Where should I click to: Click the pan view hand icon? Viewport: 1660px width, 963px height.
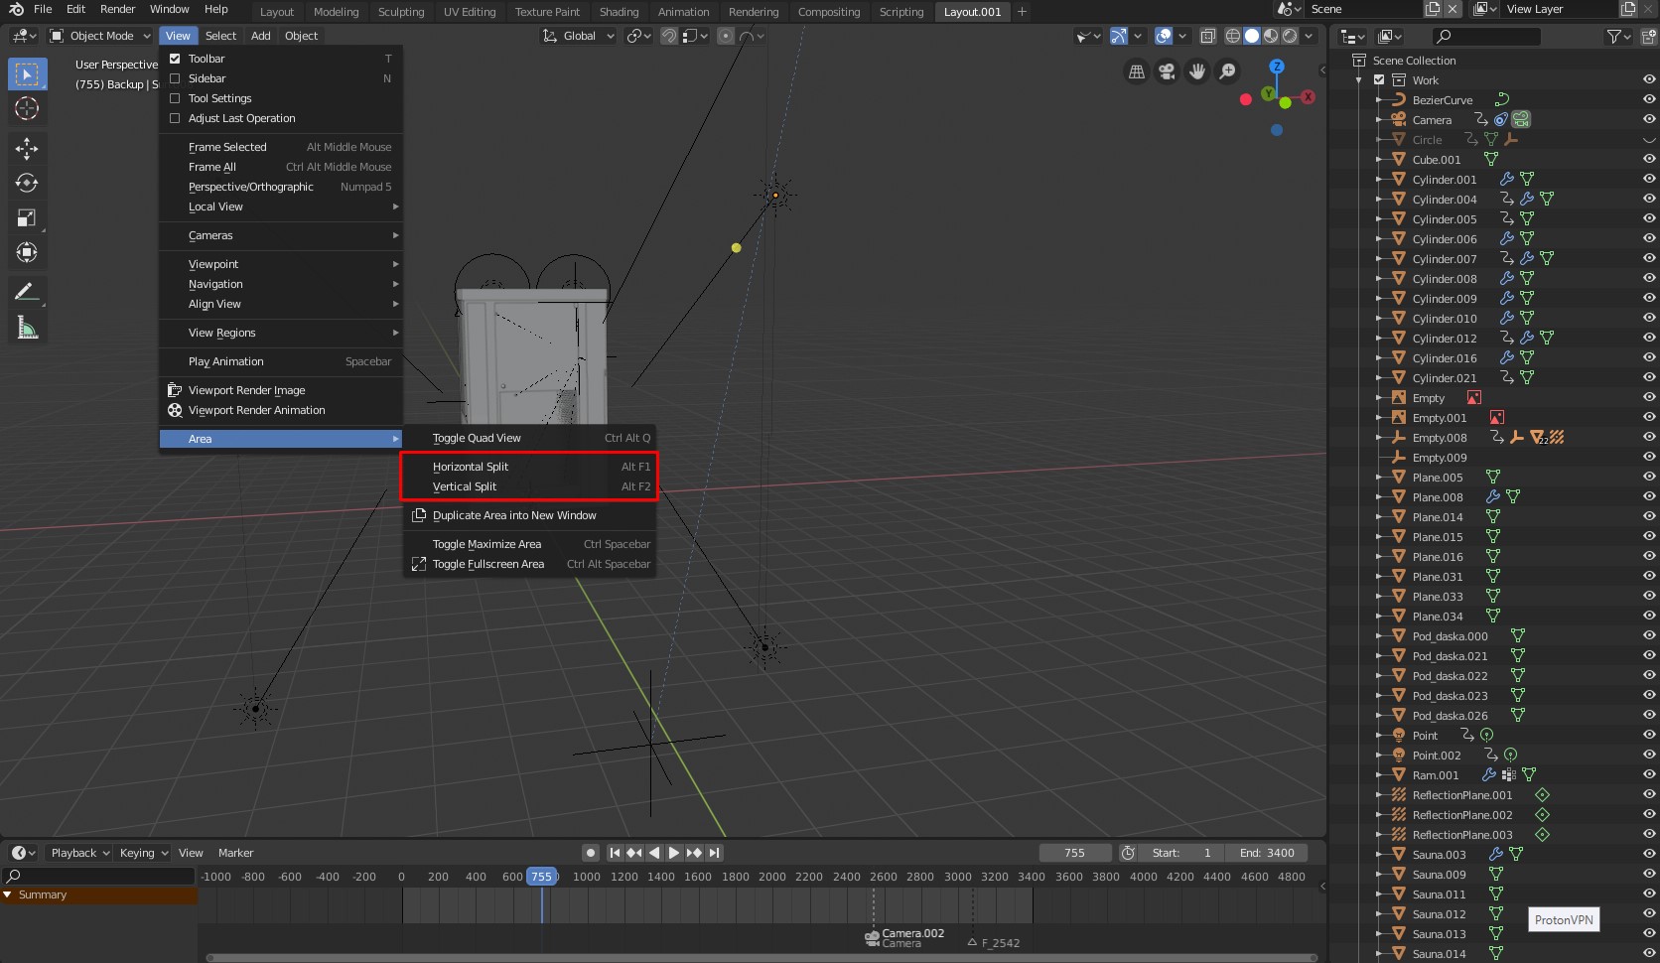1197,71
